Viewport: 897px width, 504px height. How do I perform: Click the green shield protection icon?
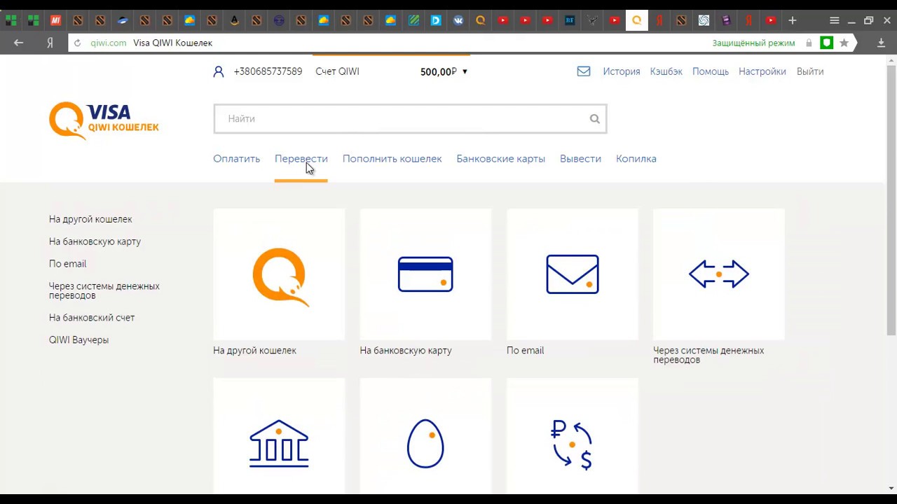pos(827,43)
